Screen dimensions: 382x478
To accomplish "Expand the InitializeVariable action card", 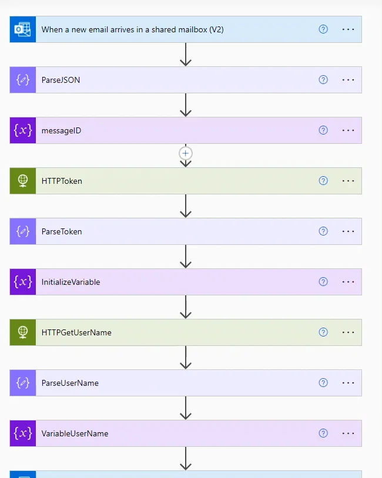I will pyautogui.click(x=176, y=282).
